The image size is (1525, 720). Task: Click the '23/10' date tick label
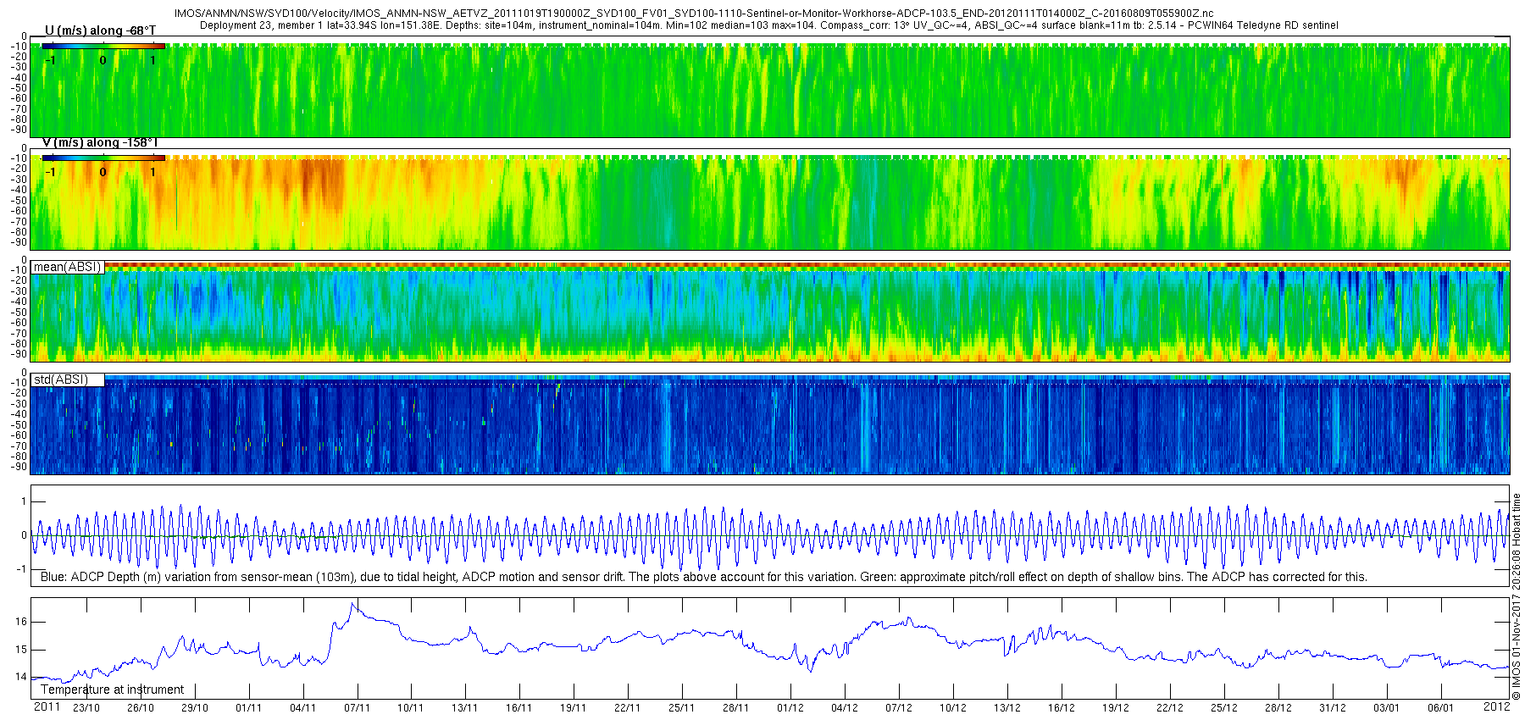pyautogui.click(x=86, y=708)
